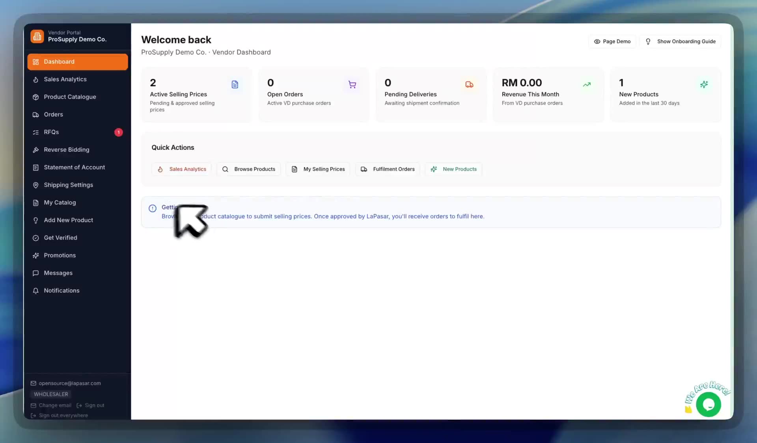The width and height of the screenshot is (757, 443).
Task: Click the opensource@lapasar.com email text
Action: tap(70, 383)
